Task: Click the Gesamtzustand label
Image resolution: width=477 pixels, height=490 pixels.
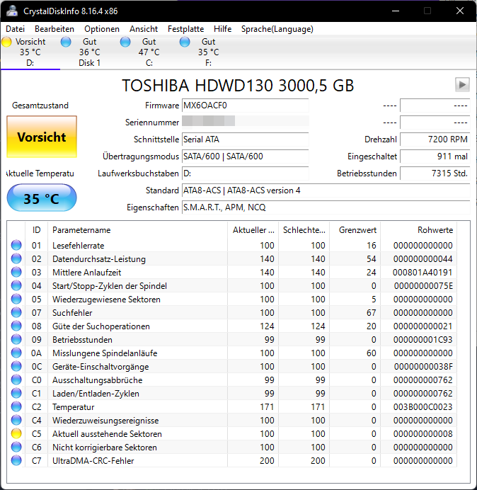Action: [x=40, y=106]
